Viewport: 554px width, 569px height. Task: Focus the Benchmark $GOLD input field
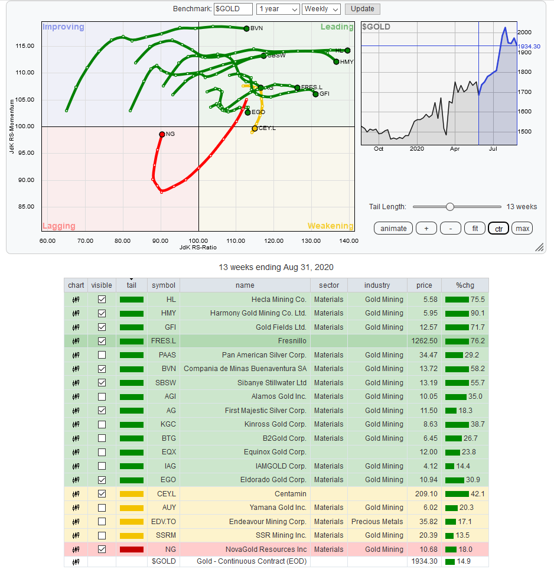click(x=233, y=9)
